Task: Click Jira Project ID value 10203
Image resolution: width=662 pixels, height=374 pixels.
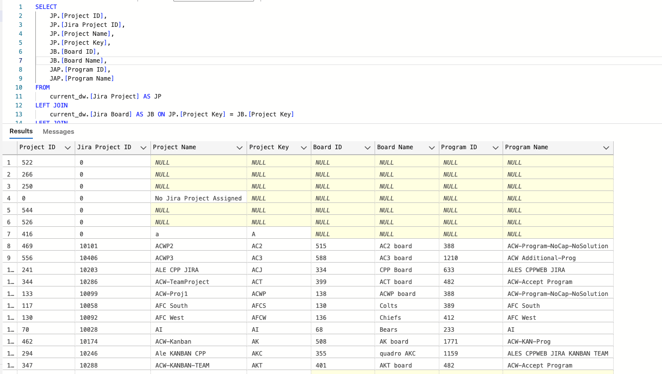Action: pos(113,270)
